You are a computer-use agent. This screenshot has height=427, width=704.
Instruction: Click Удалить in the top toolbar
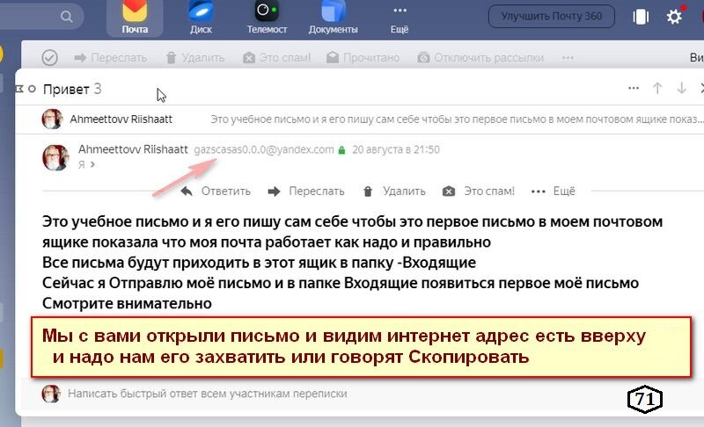pyautogui.click(x=194, y=58)
